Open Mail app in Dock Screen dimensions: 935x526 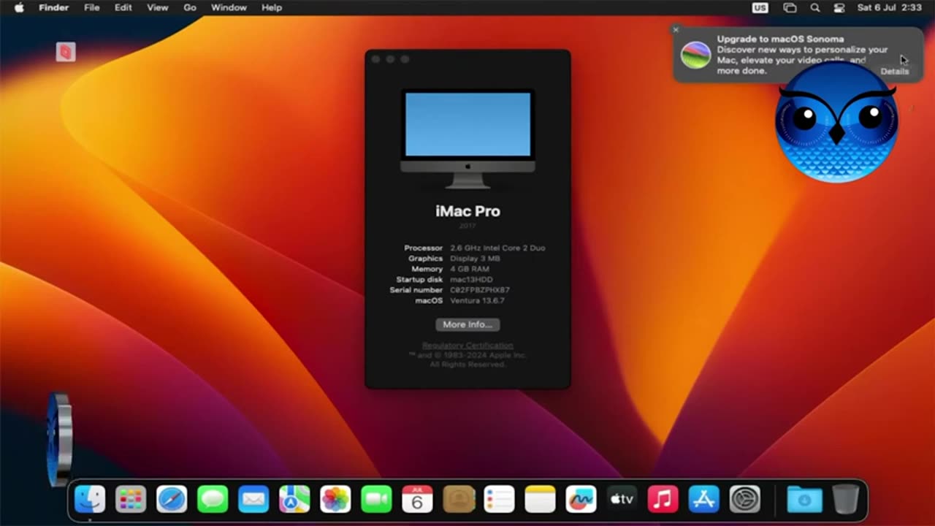253,500
